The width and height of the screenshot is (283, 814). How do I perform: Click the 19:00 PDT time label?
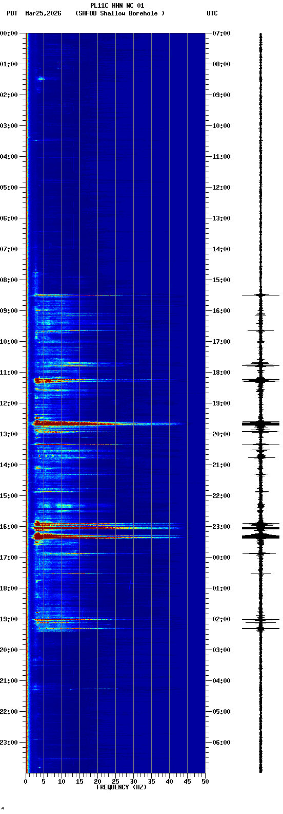point(9,619)
